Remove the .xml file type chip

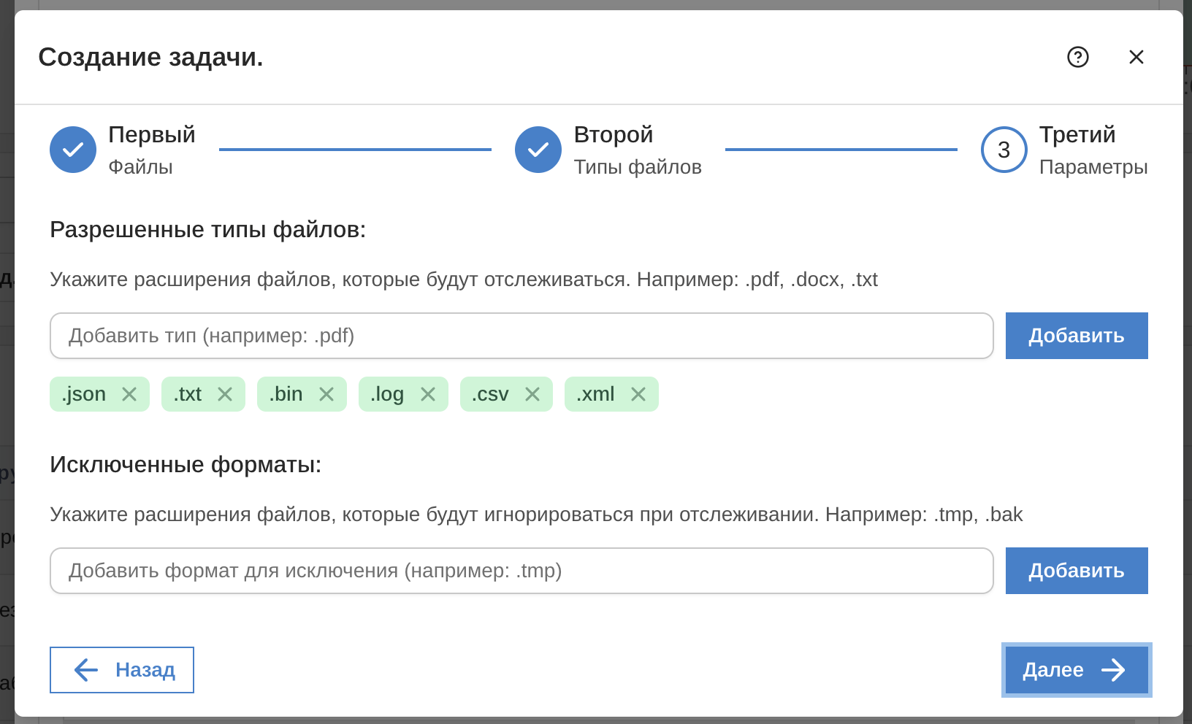click(638, 393)
